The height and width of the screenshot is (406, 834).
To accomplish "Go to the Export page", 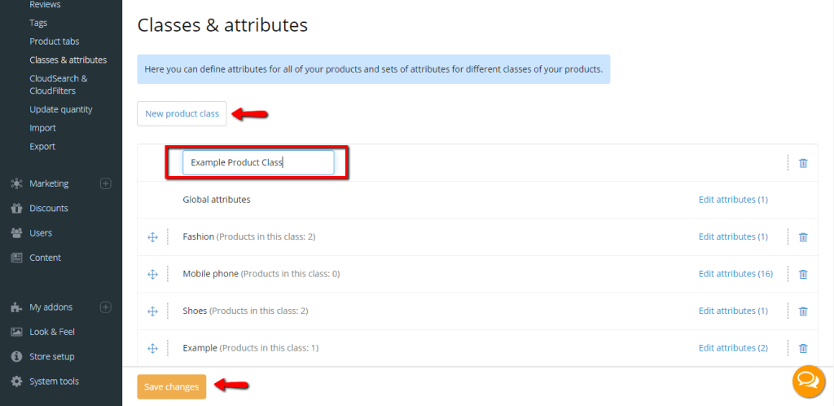I will pyautogui.click(x=42, y=146).
